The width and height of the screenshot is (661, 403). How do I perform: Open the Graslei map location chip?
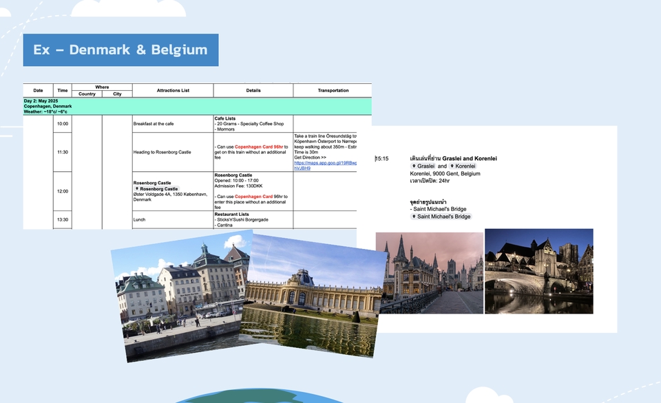coord(423,166)
